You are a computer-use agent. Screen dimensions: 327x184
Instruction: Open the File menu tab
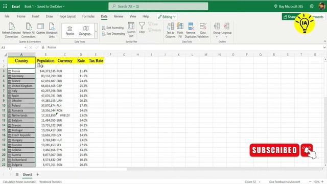(7, 16)
